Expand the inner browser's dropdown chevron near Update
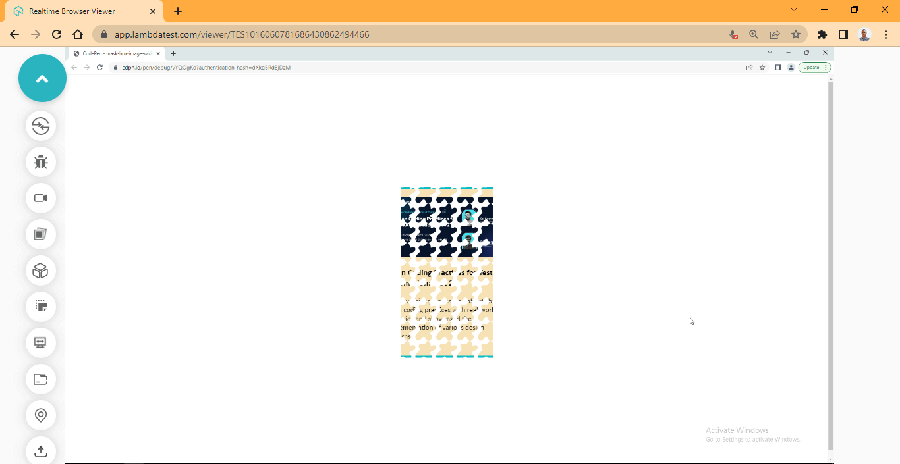The height and width of the screenshot is (464, 900). tap(826, 67)
